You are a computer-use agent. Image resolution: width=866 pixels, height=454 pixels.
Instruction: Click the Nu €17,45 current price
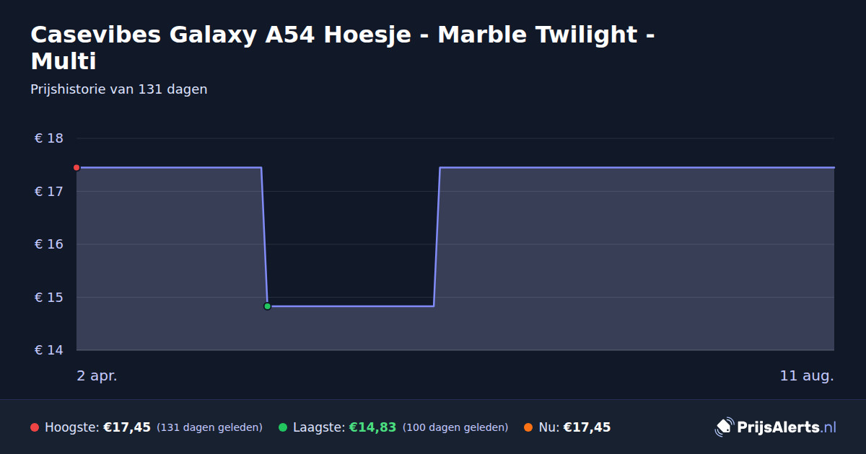[587, 427]
